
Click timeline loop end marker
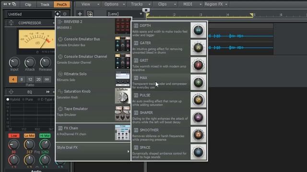[251, 15]
